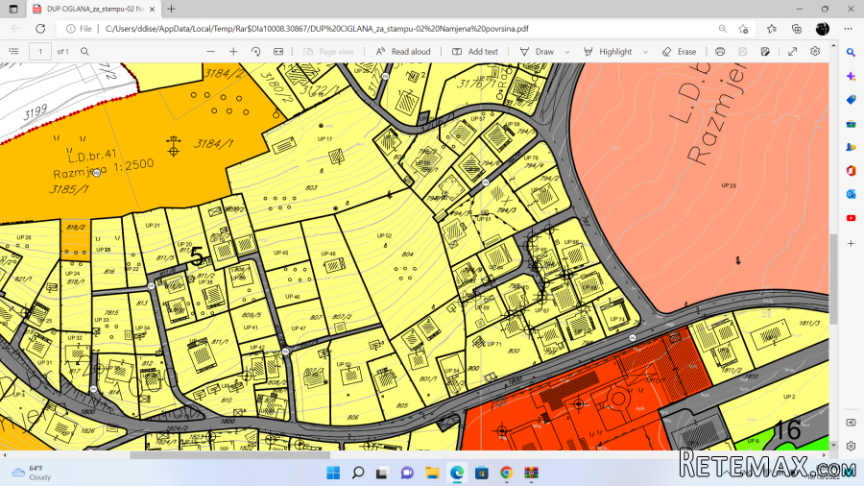Click the vertical scrollbar thumb
This screenshot has height=486, width=864.
pyautogui.click(x=833, y=279)
